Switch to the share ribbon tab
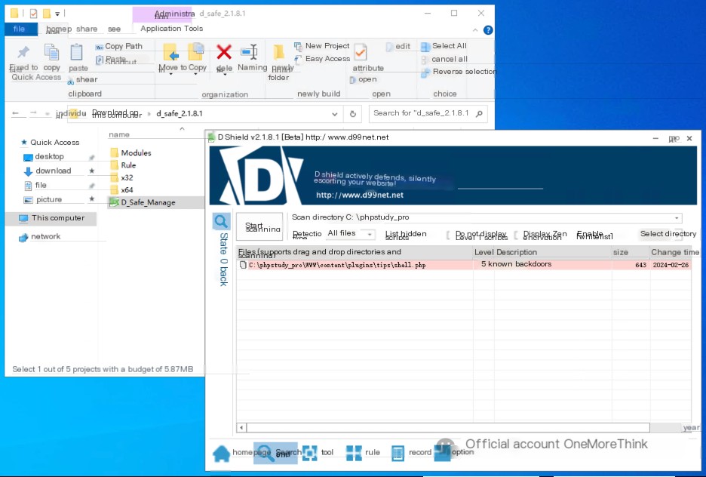This screenshot has width=706, height=477. [87, 29]
